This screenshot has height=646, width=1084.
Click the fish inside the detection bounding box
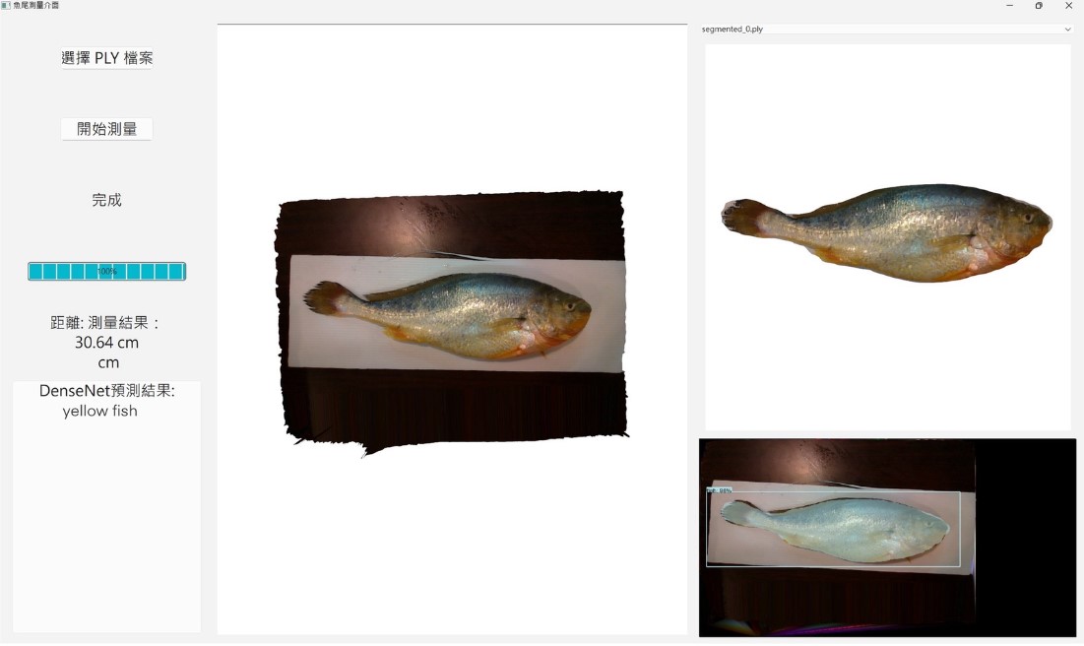837,530
